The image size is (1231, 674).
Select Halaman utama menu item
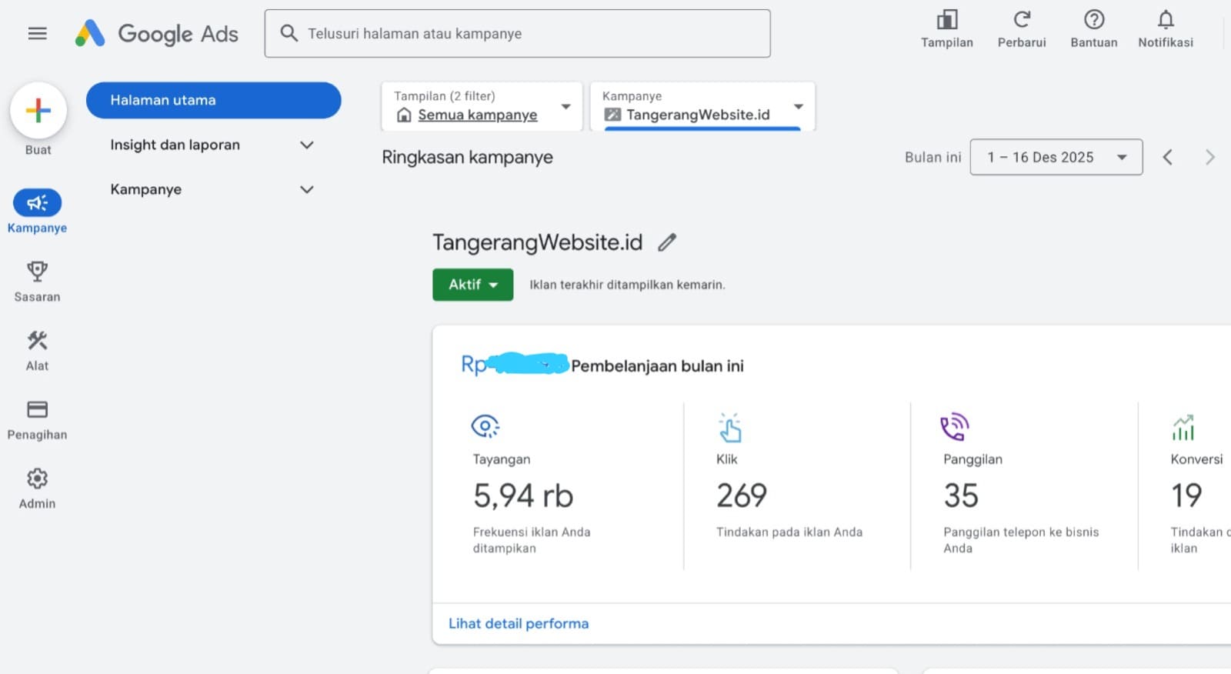click(213, 100)
